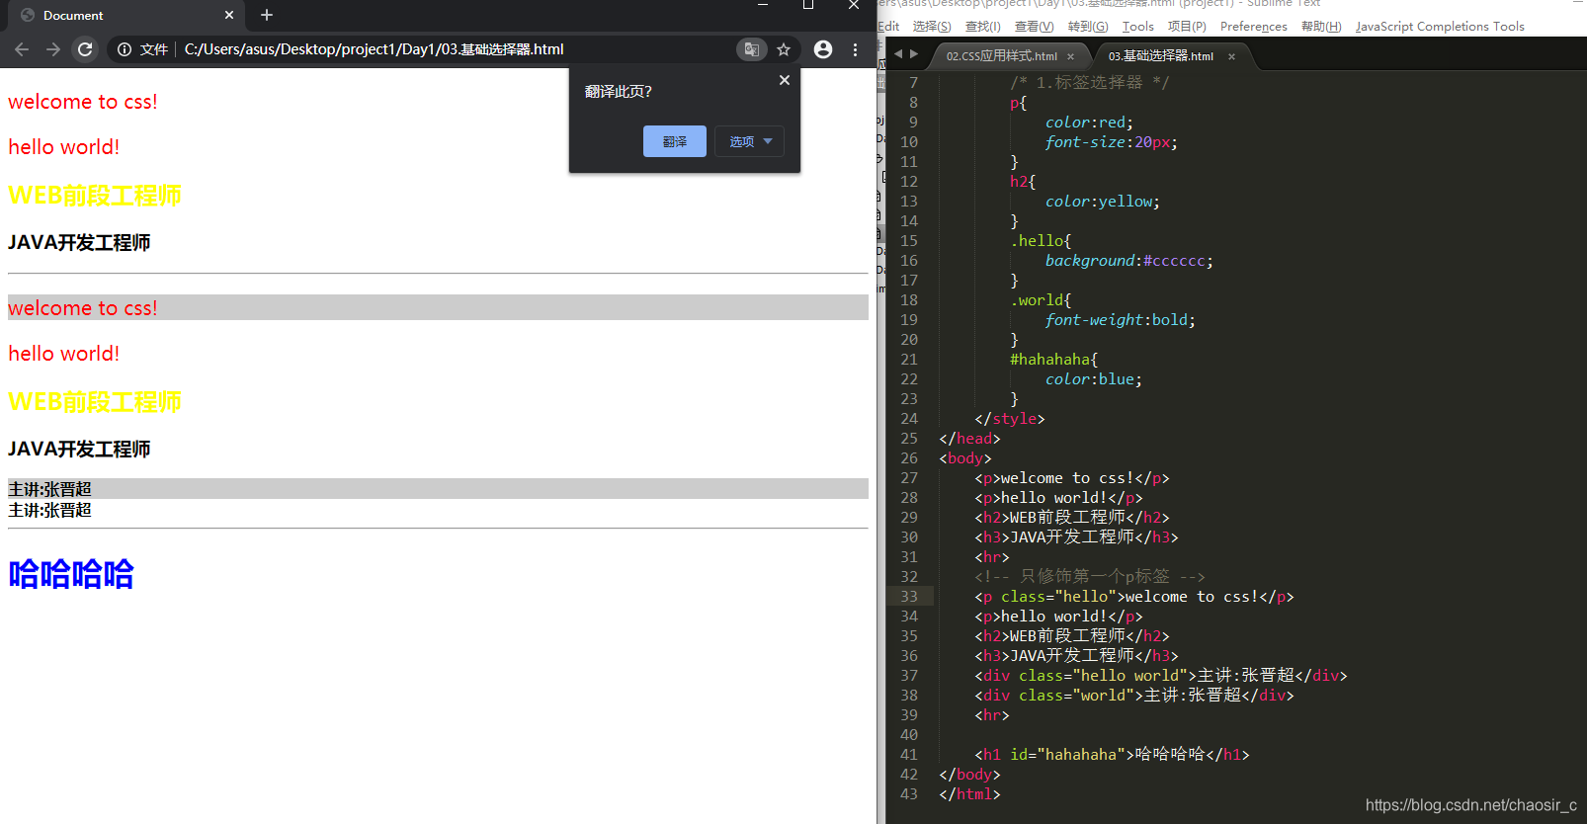Go back in Chrome browser
This screenshot has width=1587, height=824.
coord(22,49)
